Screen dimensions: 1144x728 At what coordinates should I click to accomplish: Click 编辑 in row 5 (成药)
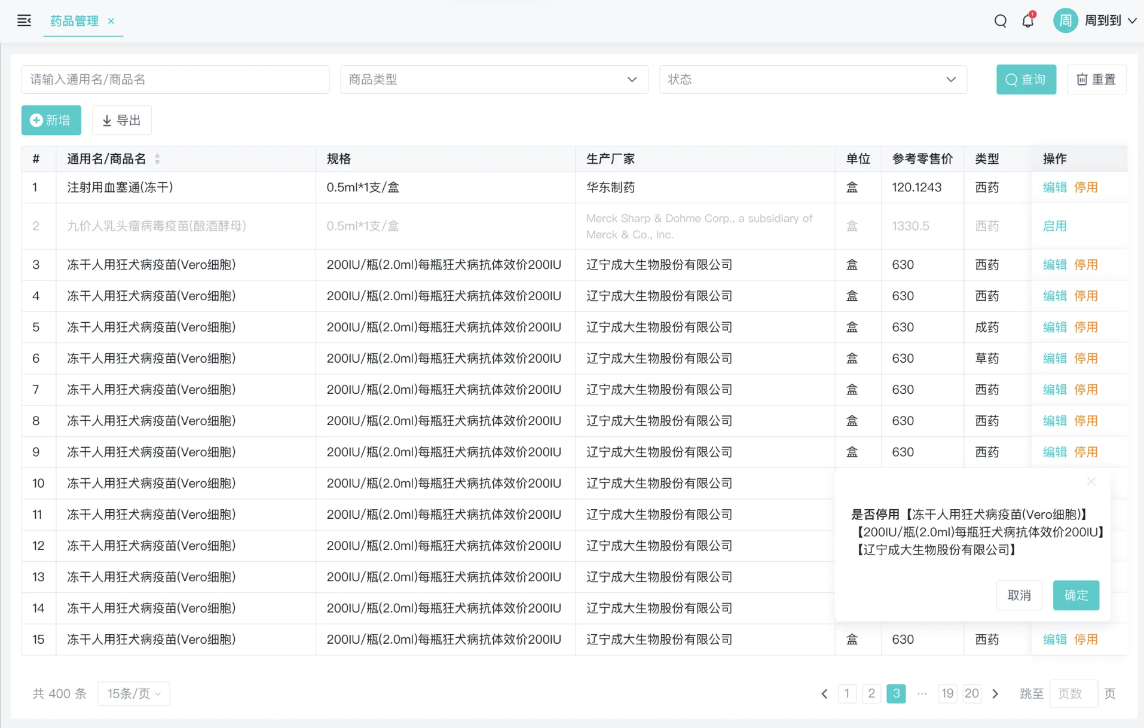1054,327
